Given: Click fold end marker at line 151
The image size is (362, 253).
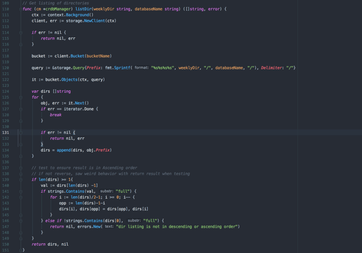Looking at the screenshot, I should pos(21,250).
